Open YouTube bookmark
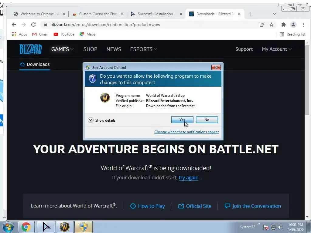The height and width of the screenshot is (233, 311). point(64,34)
